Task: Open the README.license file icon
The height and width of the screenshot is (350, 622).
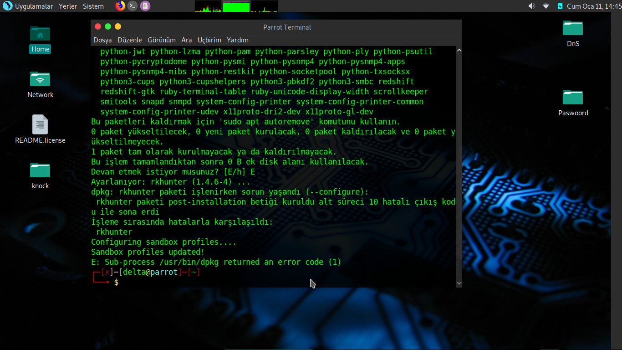Action: pyautogui.click(x=40, y=129)
